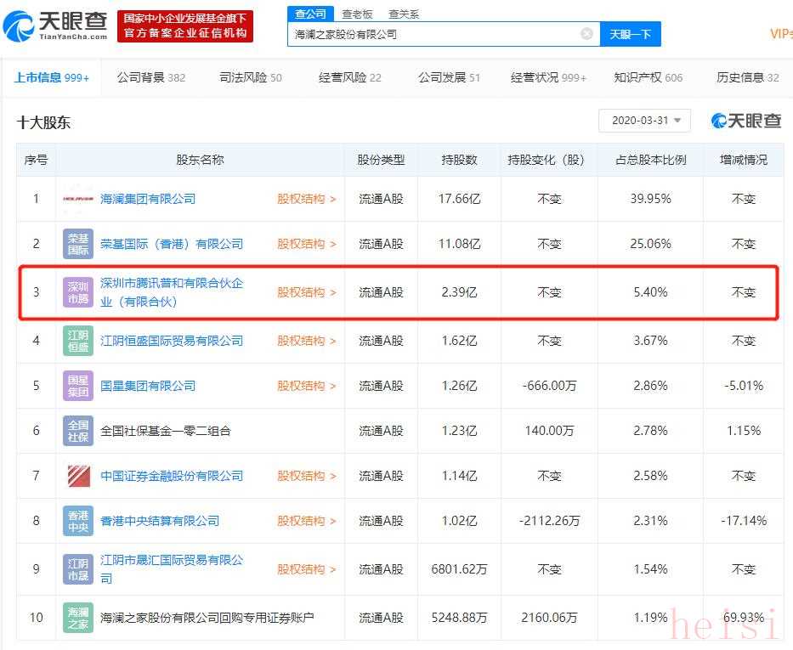The image size is (793, 650).
Task: Switch to the 查公司 search tab
Action: pos(310,14)
